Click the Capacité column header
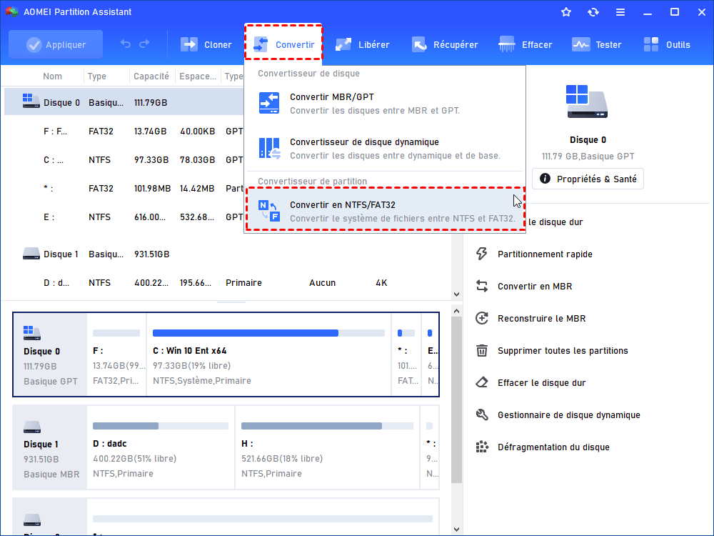The height and width of the screenshot is (536, 714). [151, 76]
